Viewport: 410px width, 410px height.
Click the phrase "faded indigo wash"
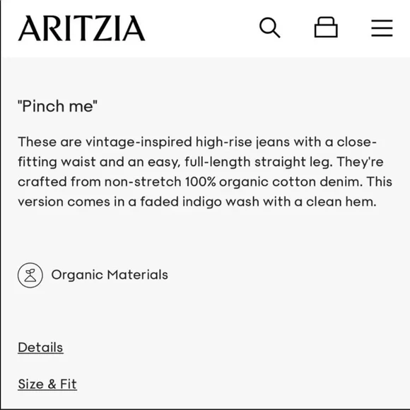point(199,201)
